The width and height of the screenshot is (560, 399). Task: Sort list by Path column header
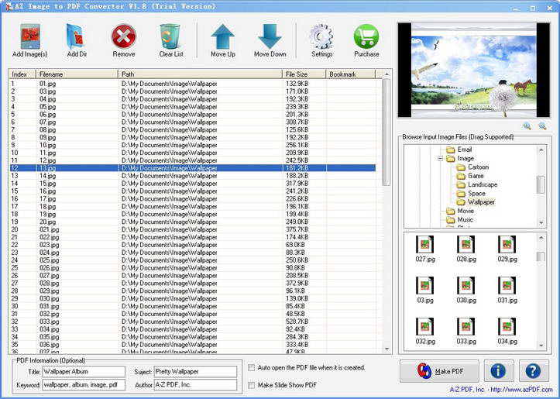click(200, 74)
